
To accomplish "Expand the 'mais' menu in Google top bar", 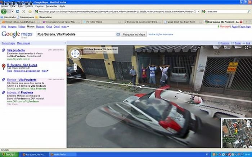I will tap(64, 27).
